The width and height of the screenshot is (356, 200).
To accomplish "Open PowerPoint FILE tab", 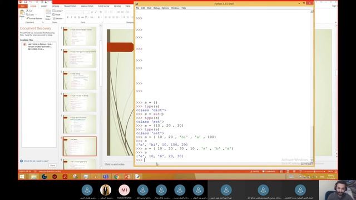I will [x=22, y=6].
